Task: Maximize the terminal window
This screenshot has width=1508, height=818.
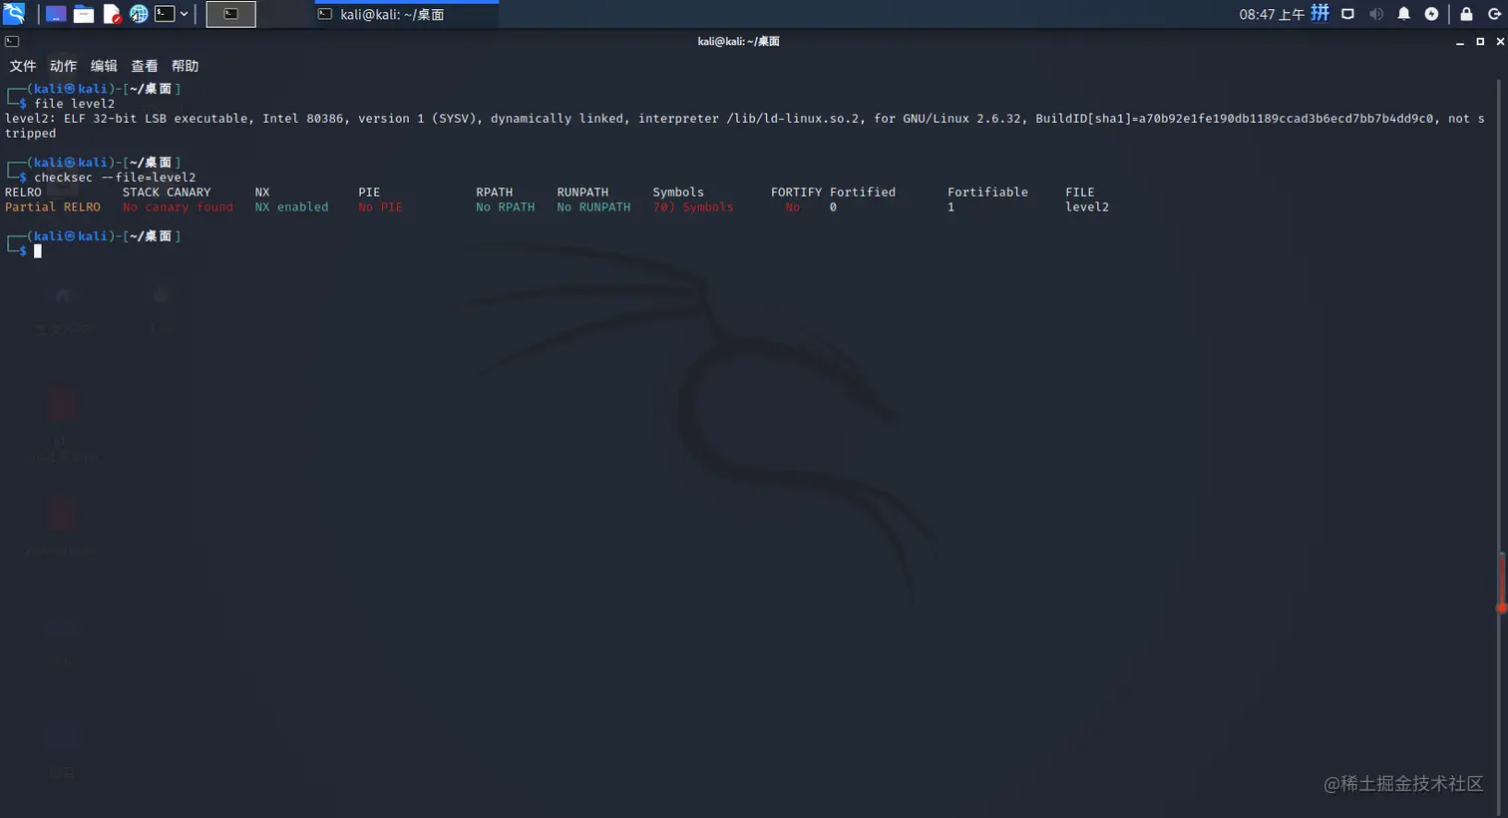Action: tap(1480, 42)
